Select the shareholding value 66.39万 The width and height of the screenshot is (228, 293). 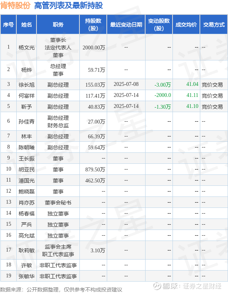point(97,136)
